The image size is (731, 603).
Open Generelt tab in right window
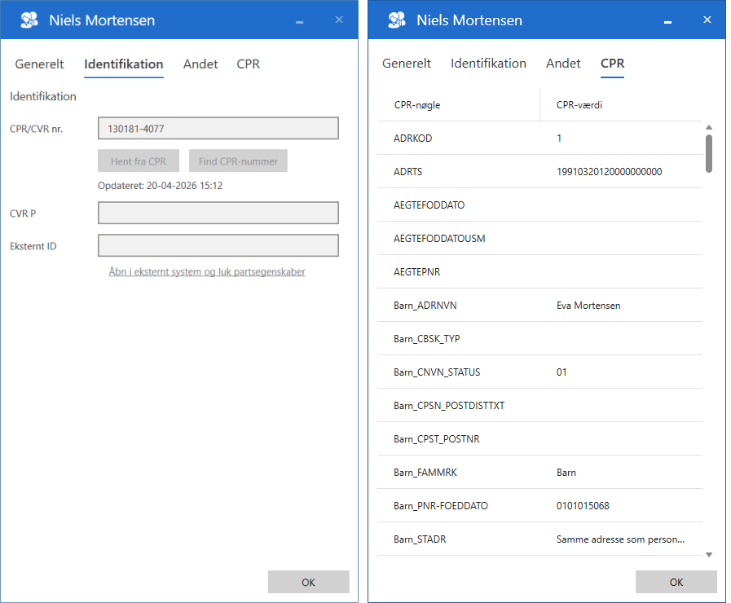pyautogui.click(x=407, y=64)
